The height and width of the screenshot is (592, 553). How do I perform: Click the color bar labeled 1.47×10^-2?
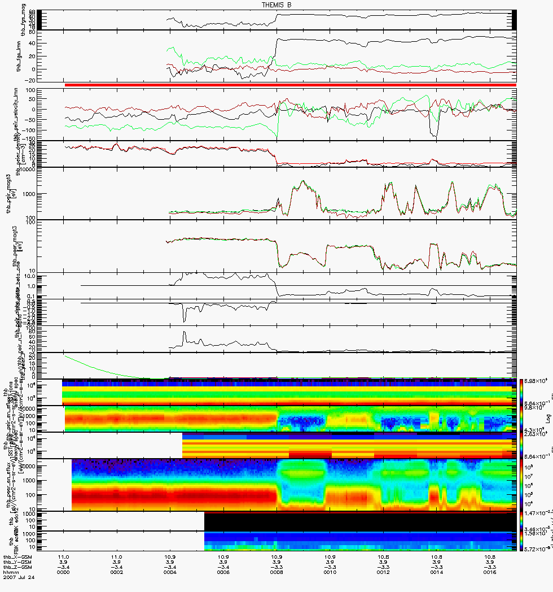(521, 521)
